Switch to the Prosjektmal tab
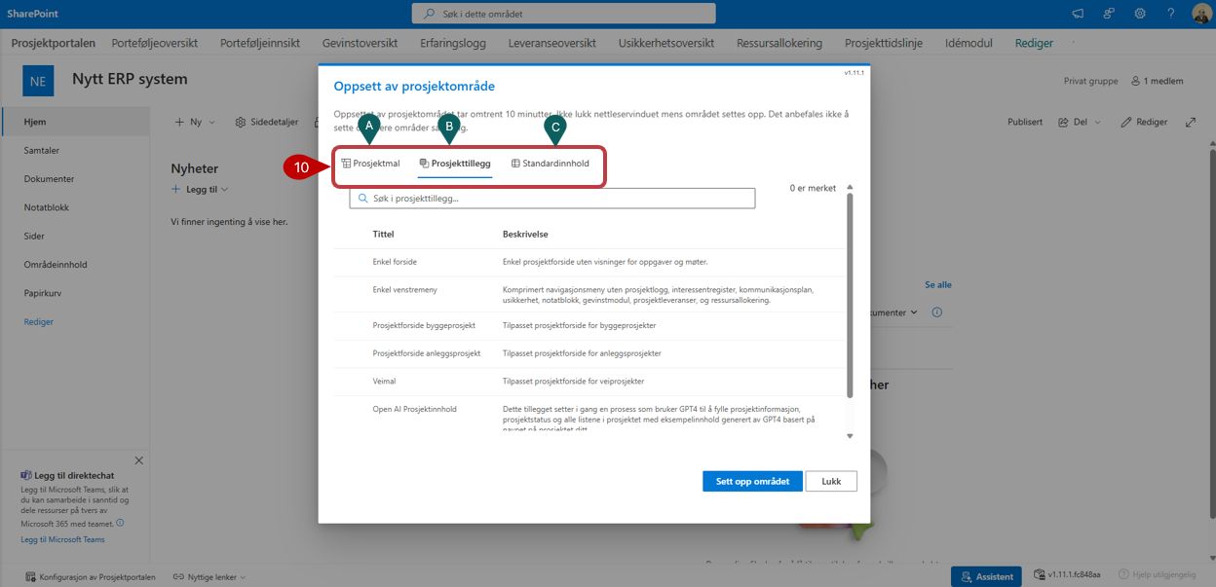The height and width of the screenshot is (587, 1216). click(370, 164)
